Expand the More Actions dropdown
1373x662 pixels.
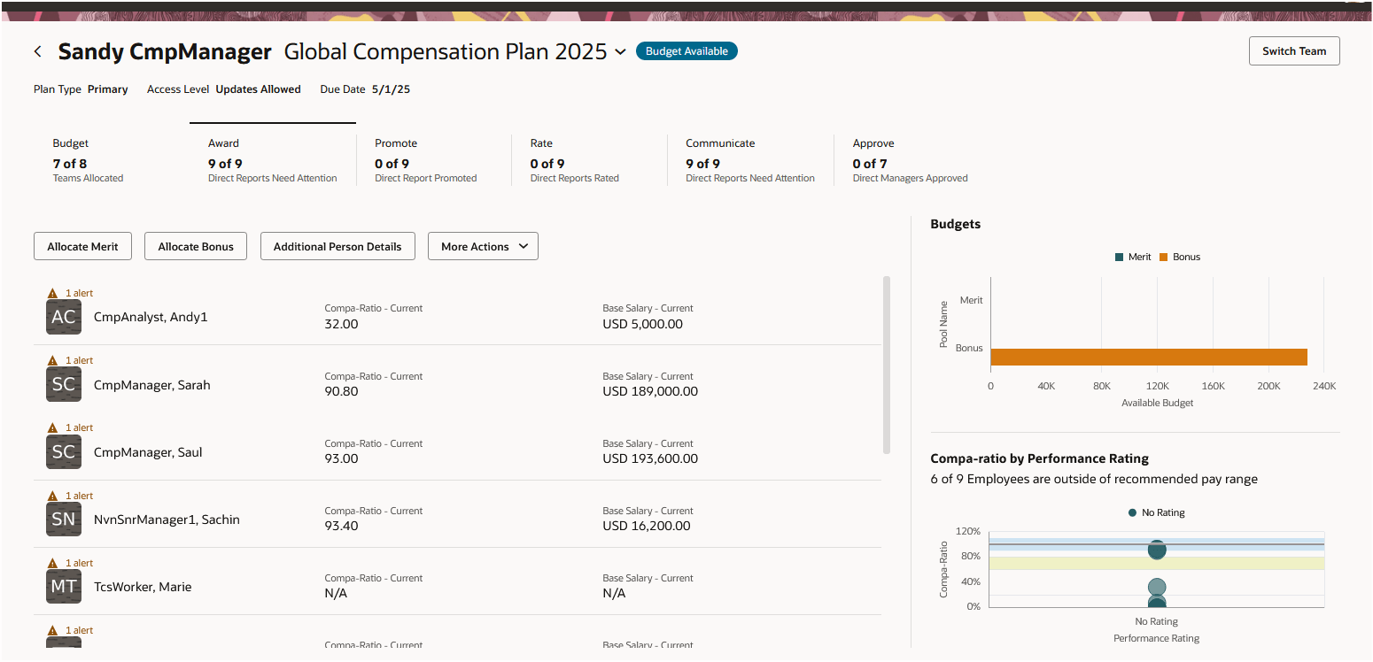coord(483,246)
